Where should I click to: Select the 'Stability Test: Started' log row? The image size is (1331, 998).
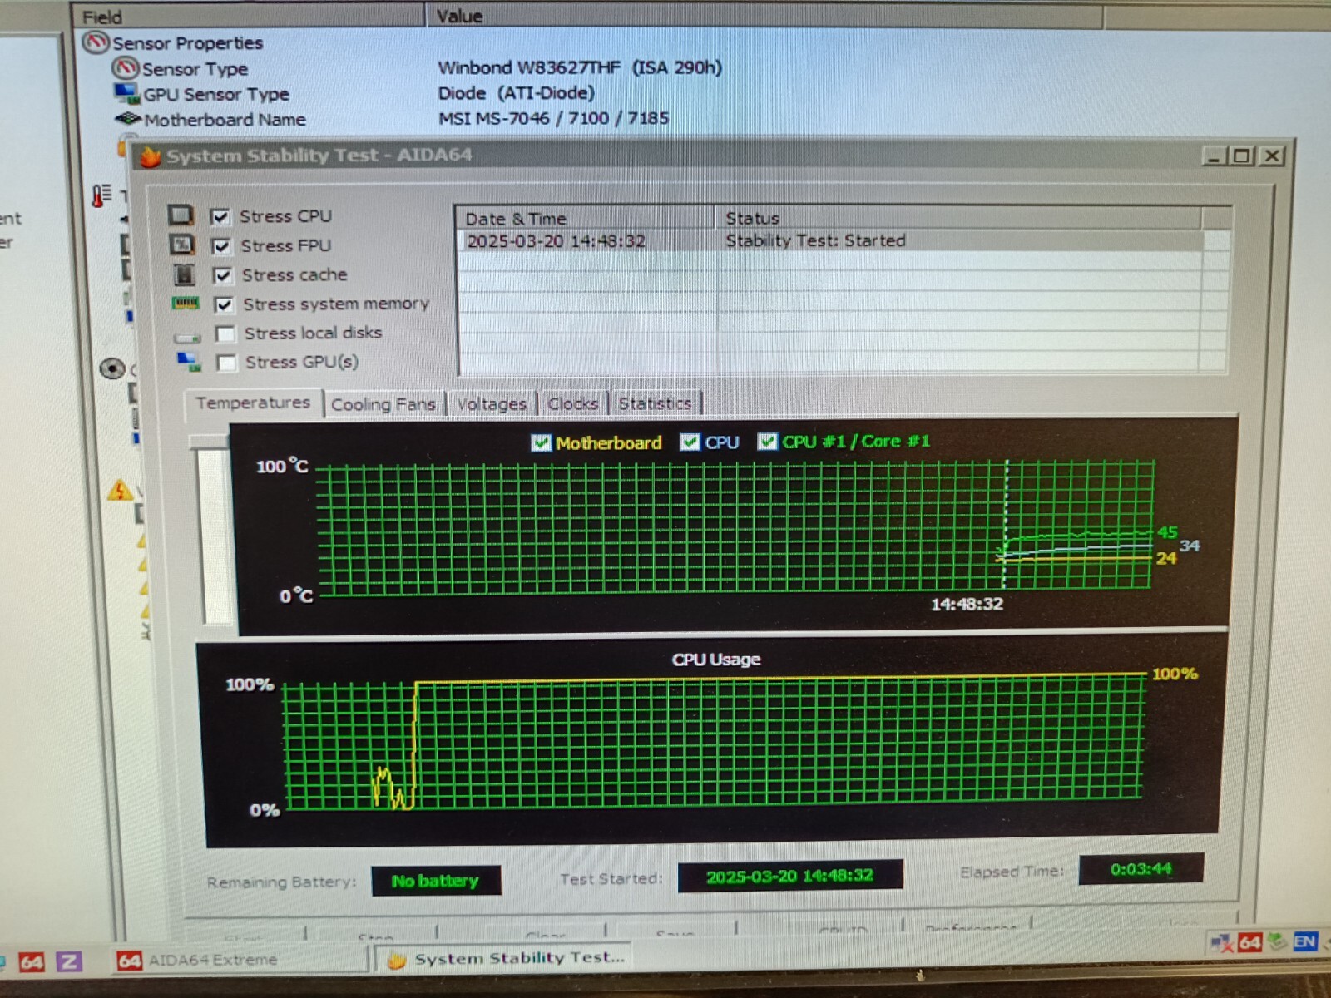(832, 241)
